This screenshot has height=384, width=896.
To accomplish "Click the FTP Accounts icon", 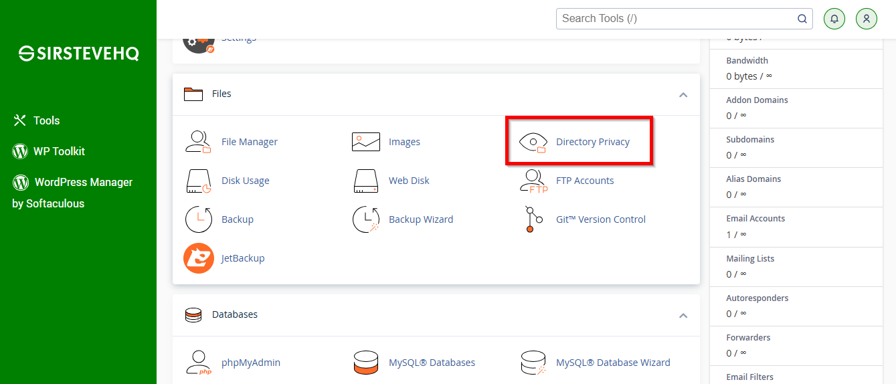I will tap(533, 181).
